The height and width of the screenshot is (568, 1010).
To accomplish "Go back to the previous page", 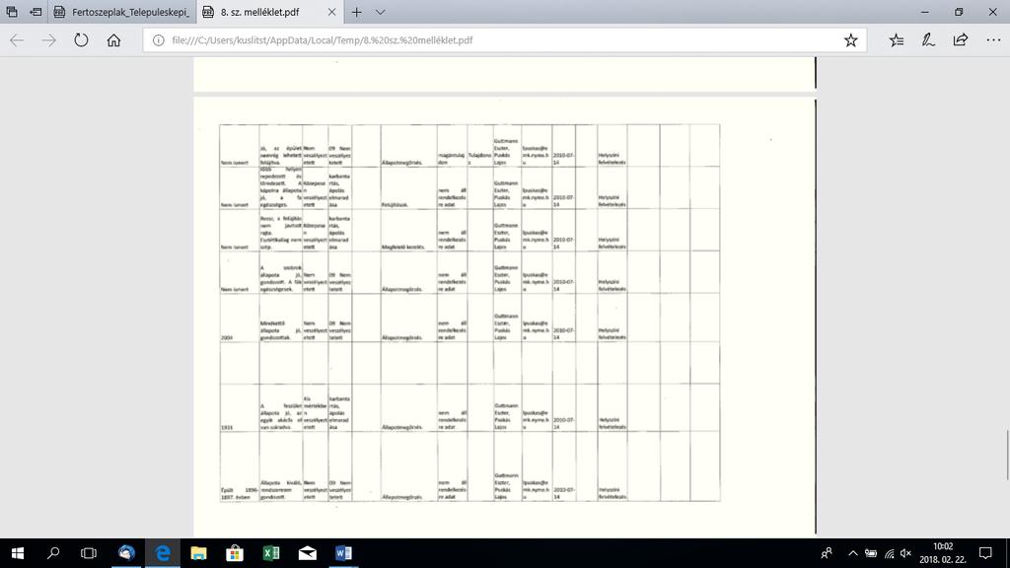I will click(17, 39).
